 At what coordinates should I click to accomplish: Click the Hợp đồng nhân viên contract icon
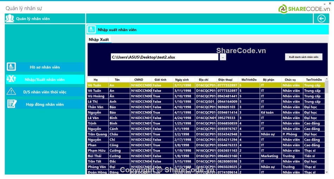tap(12, 104)
